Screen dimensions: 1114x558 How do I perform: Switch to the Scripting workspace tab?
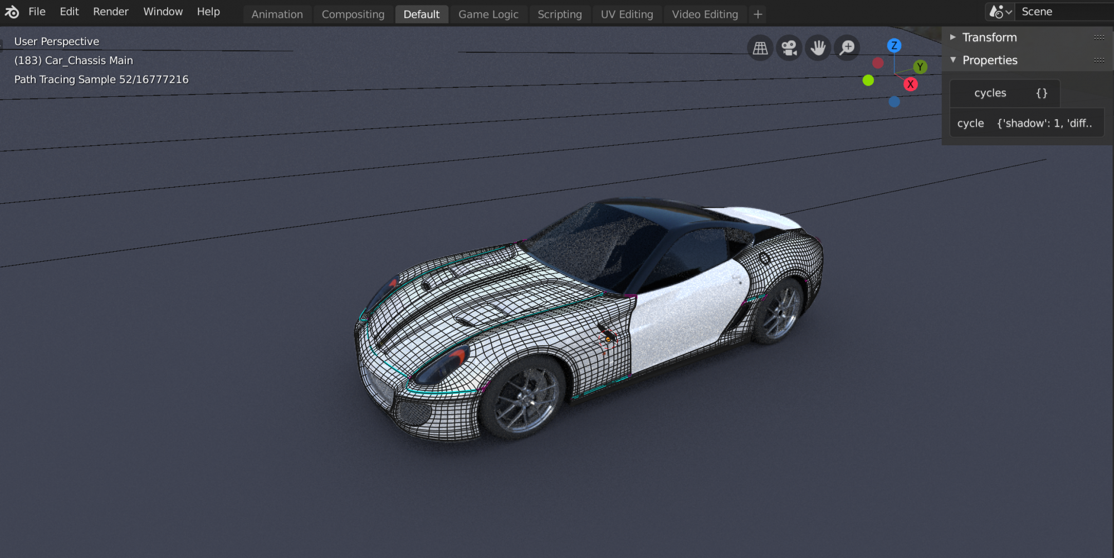560,14
